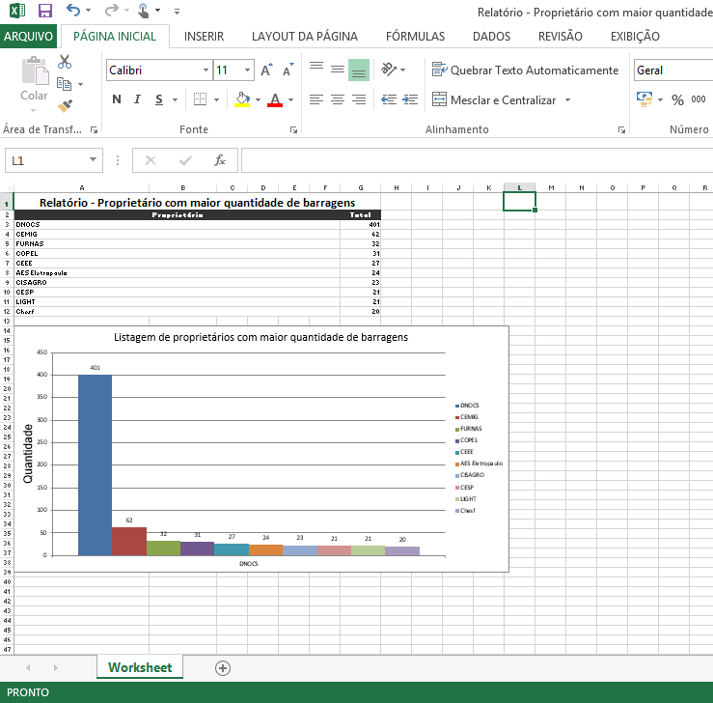This screenshot has height=703, width=713.
Task: Click Quebrar Texto Automaticamente button
Action: click(525, 70)
